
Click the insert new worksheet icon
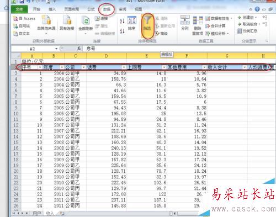[x=62, y=214]
